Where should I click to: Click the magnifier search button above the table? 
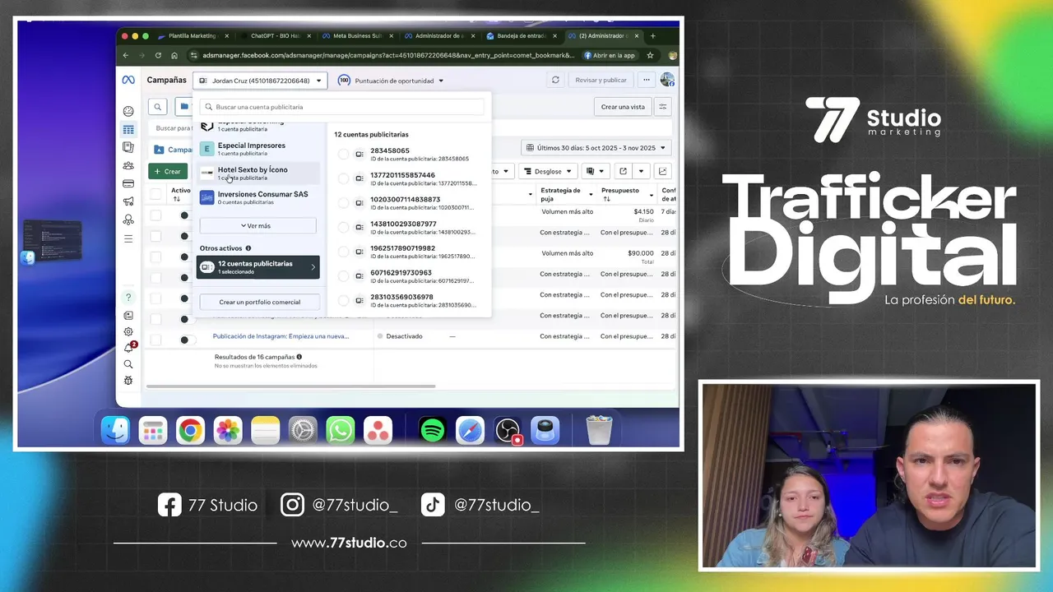157,107
